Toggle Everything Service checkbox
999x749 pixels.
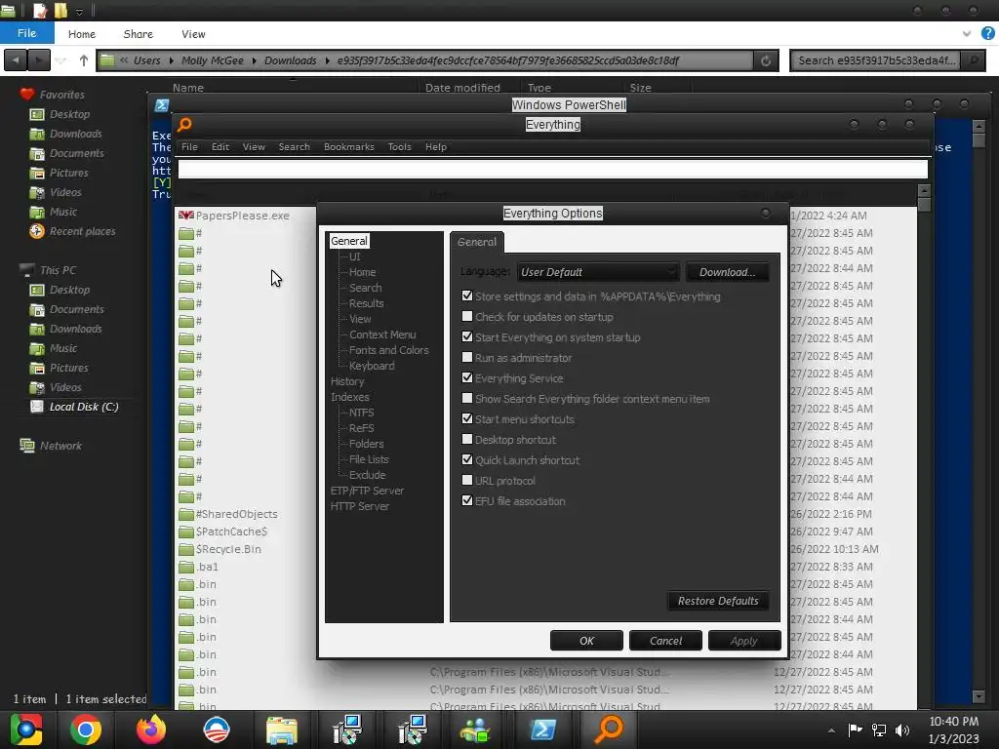467,377
